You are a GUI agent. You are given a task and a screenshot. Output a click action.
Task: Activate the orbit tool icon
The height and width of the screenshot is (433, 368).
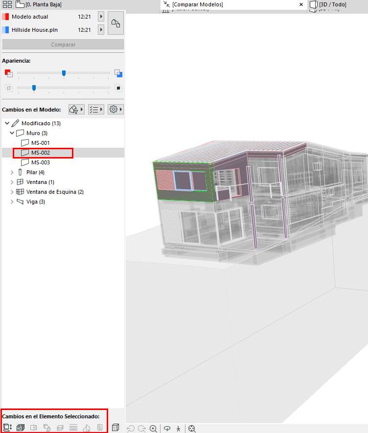point(167,429)
